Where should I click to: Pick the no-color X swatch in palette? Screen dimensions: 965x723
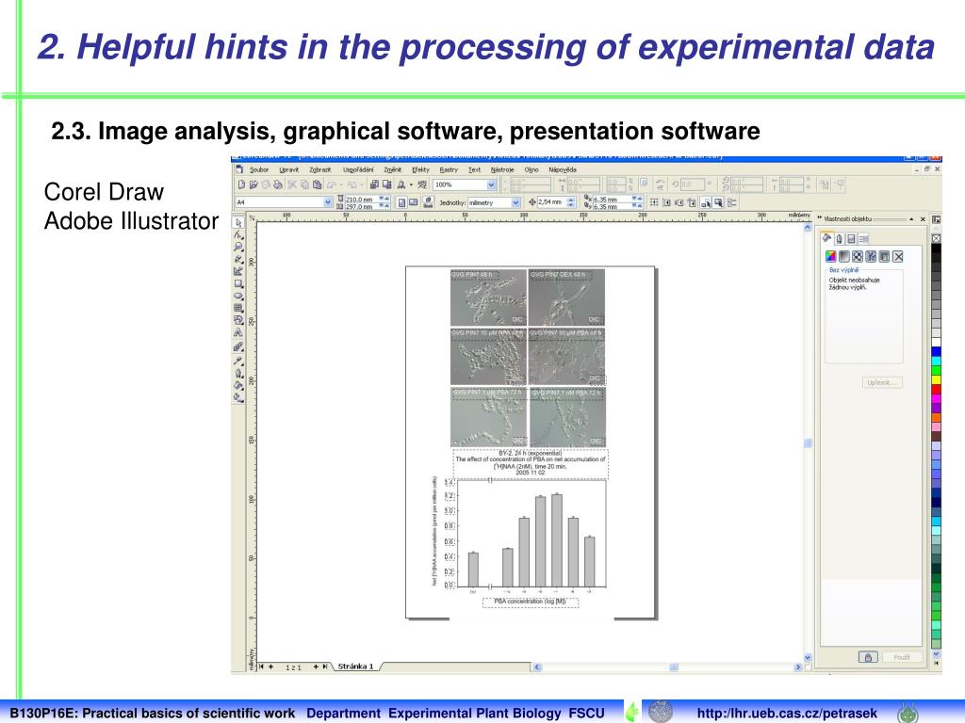[x=936, y=238]
